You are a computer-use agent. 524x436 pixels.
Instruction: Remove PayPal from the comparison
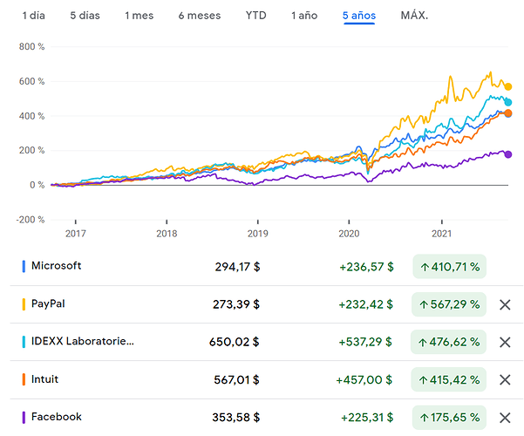point(505,304)
